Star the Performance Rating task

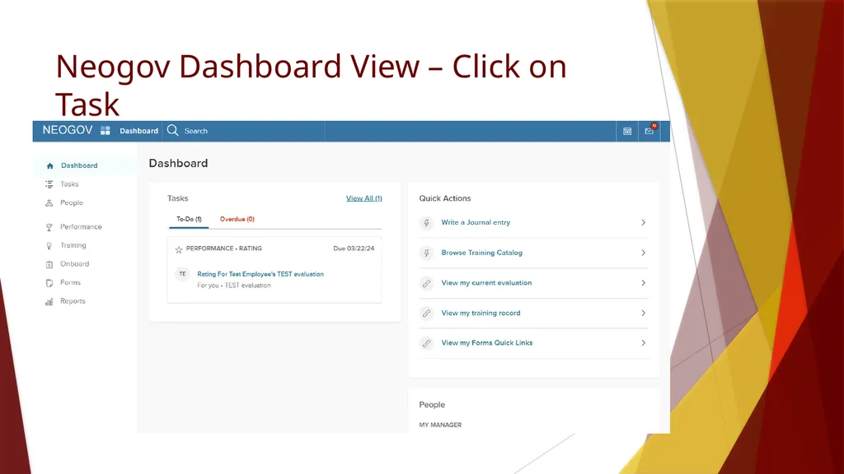179,249
